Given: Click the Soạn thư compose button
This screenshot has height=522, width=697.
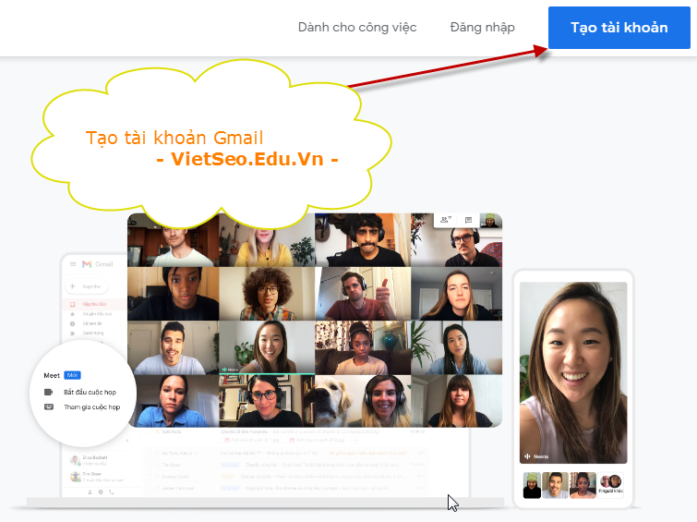Looking at the screenshot, I should click(88, 286).
